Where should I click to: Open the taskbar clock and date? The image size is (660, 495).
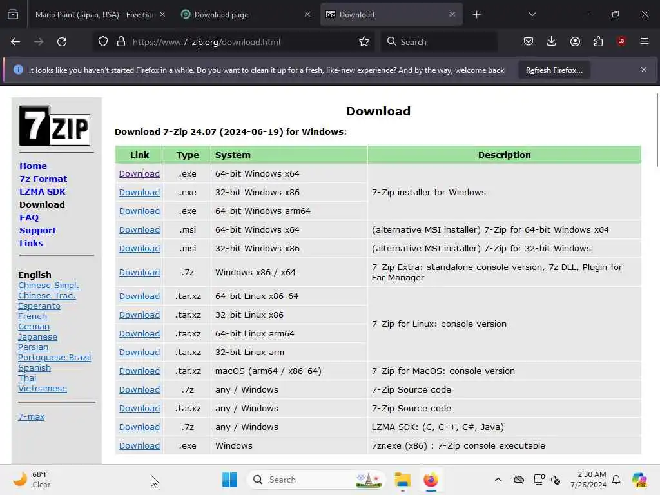click(588, 480)
